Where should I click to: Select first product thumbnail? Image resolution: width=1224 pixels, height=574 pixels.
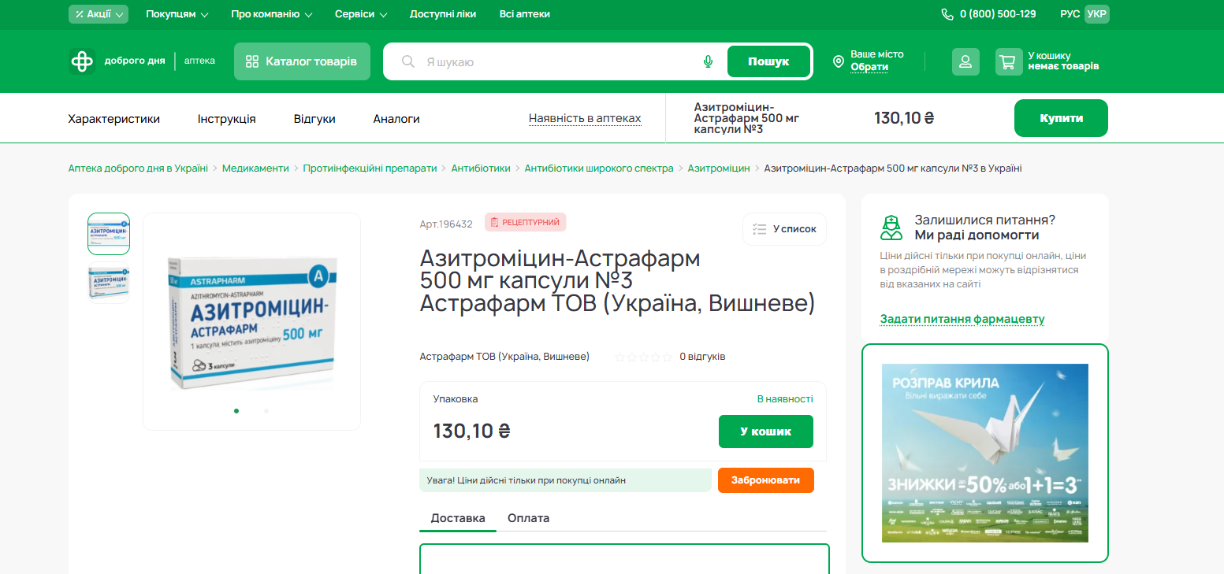pyautogui.click(x=109, y=234)
